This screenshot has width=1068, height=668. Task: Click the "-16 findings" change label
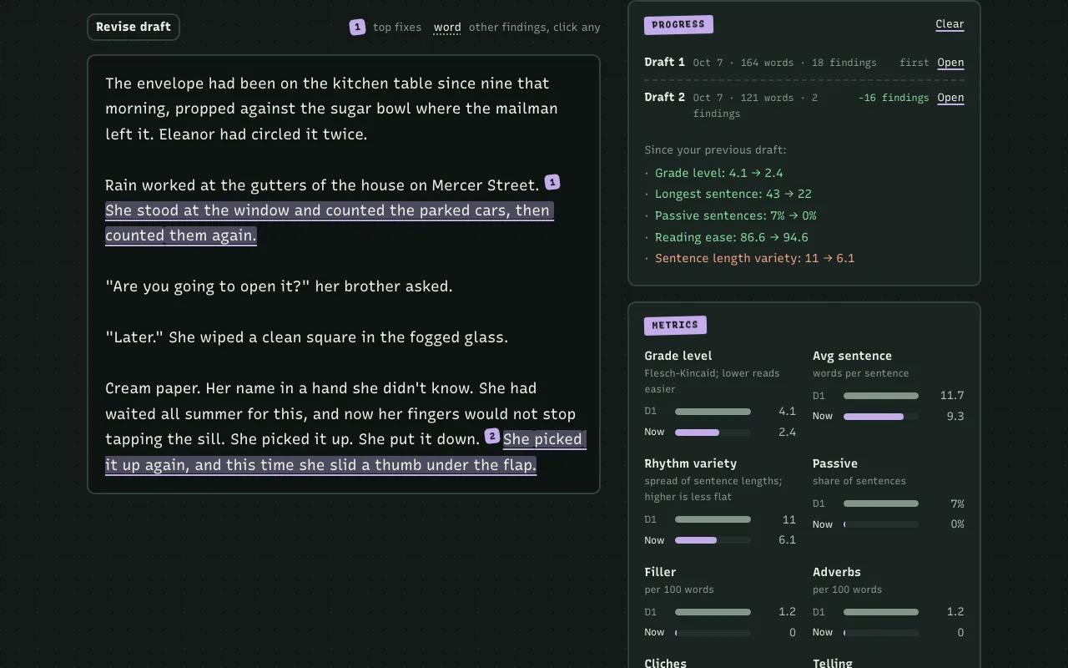pos(894,98)
